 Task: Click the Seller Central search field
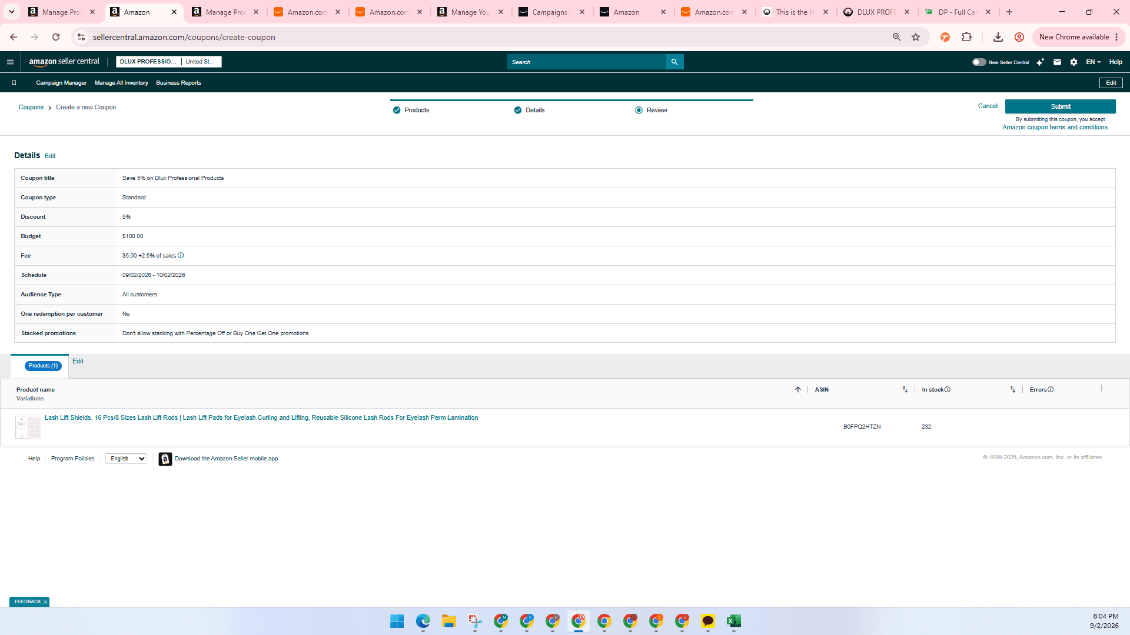point(586,62)
